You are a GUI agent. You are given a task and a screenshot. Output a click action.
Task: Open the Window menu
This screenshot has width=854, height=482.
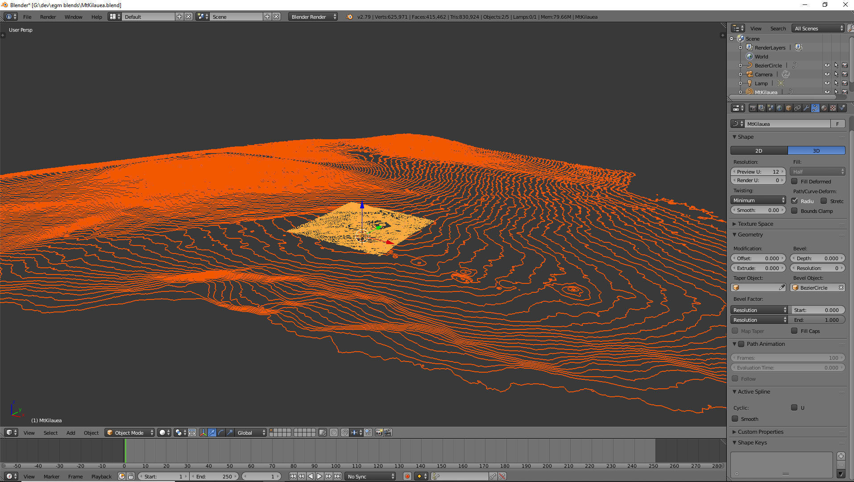point(73,17)
